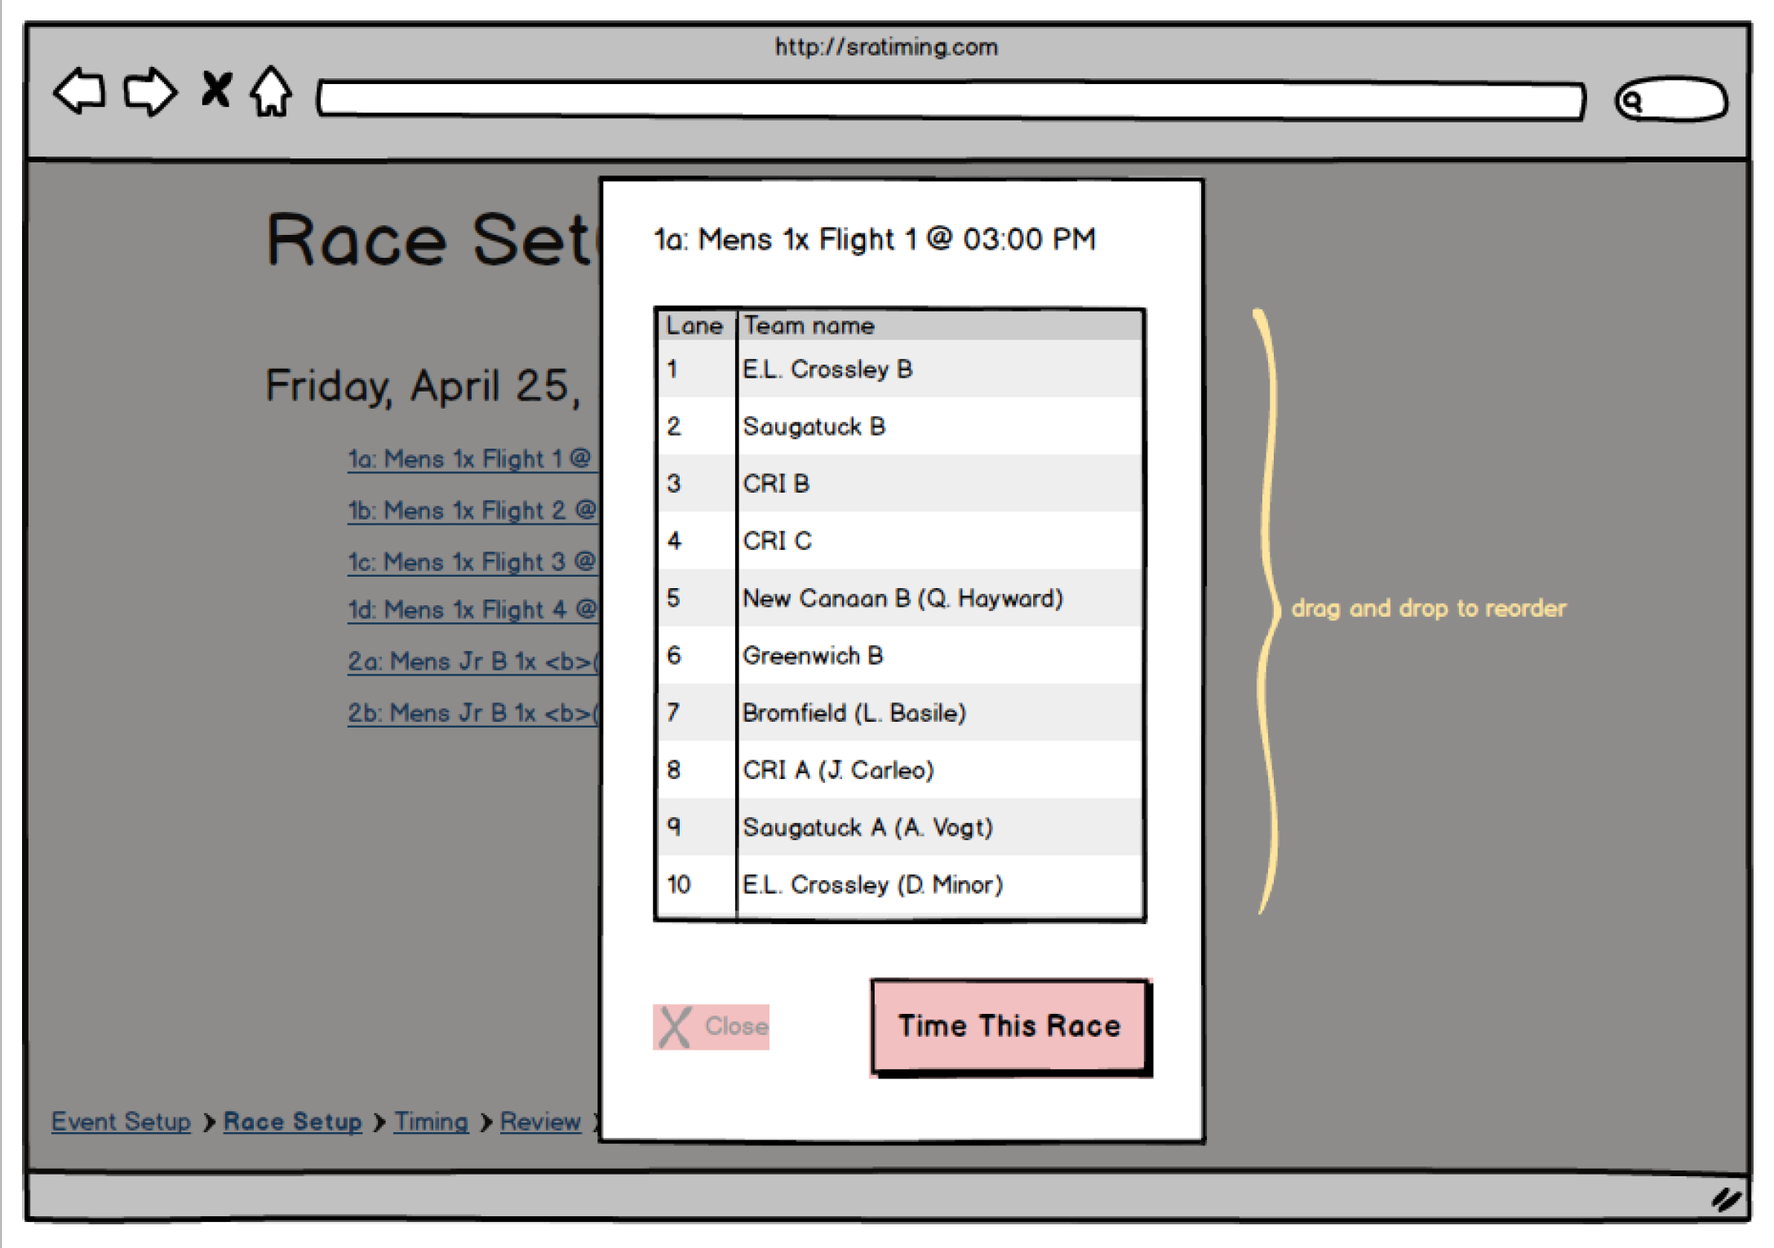Select the Saugatuck A (A. Vogt) row
The width and height of the screenshot is (1774, 1248).
click(898, 827)
